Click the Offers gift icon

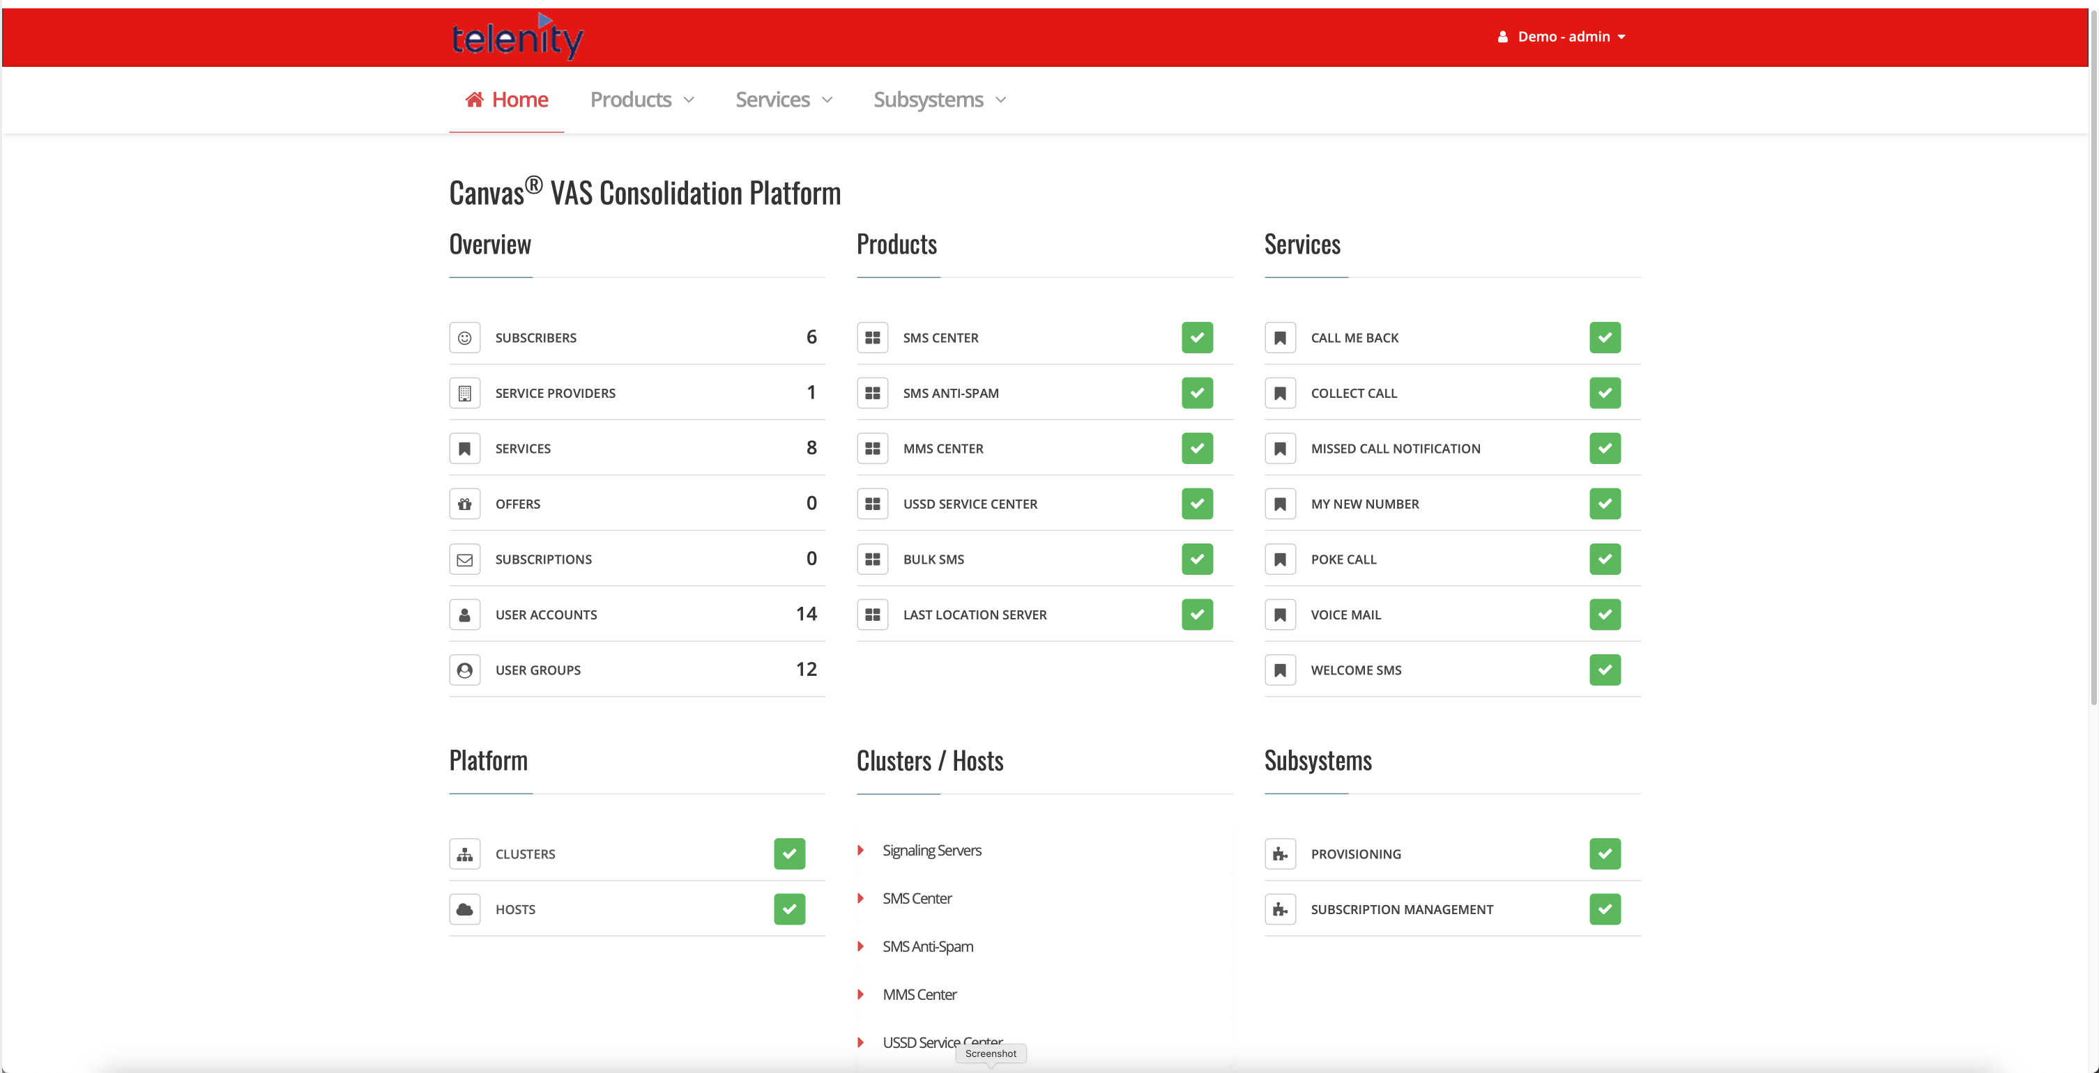click(x=464, y=504)
